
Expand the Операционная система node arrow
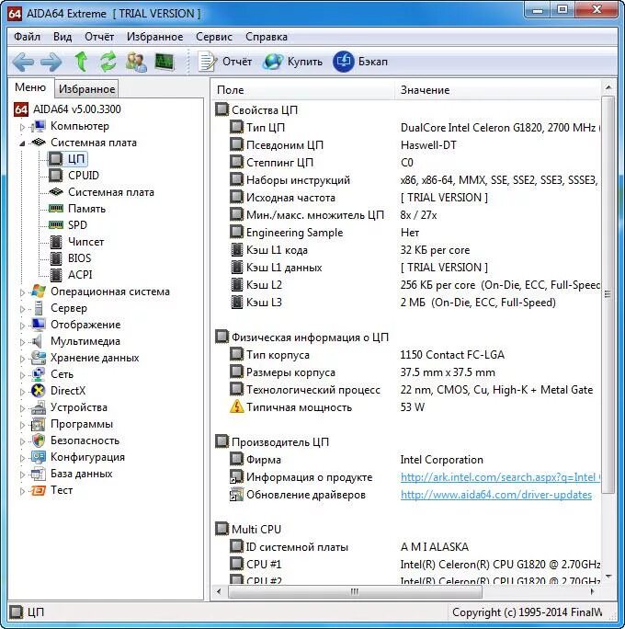click(22, 292)
